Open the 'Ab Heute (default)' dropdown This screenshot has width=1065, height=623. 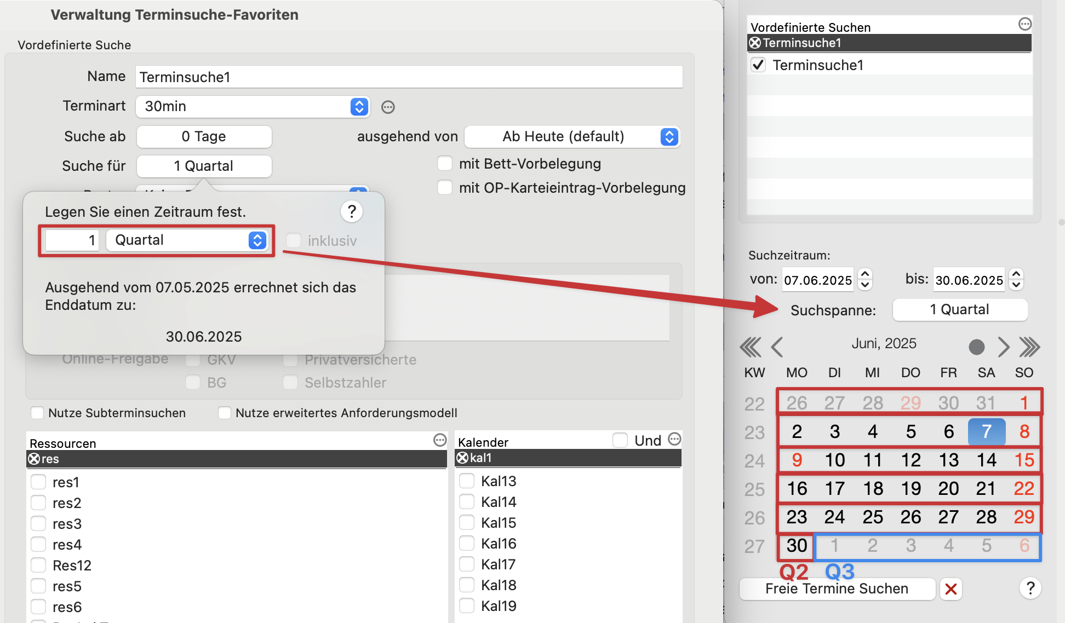[572, 136]
